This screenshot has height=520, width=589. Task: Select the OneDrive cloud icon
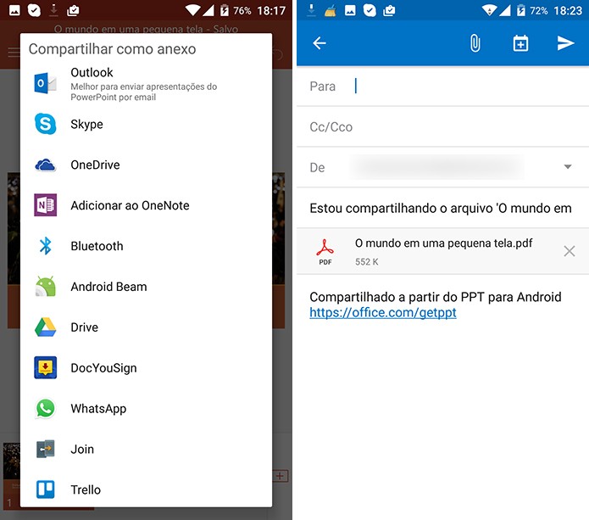tap(45, 165)
